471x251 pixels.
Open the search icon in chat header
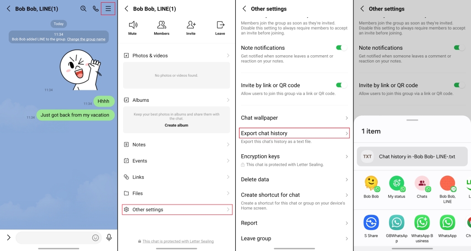pos(83,9)
